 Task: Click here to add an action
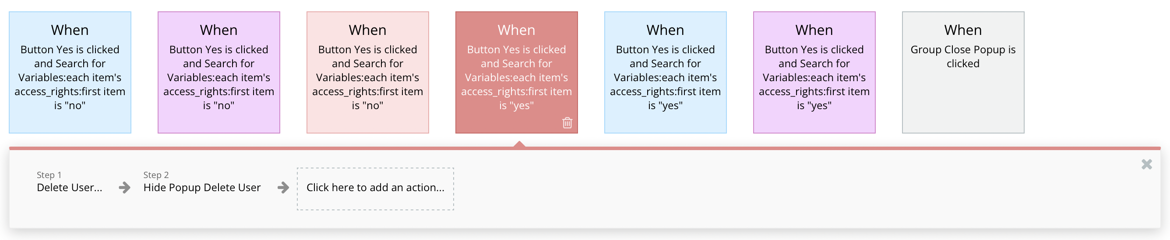pos(375,189)
